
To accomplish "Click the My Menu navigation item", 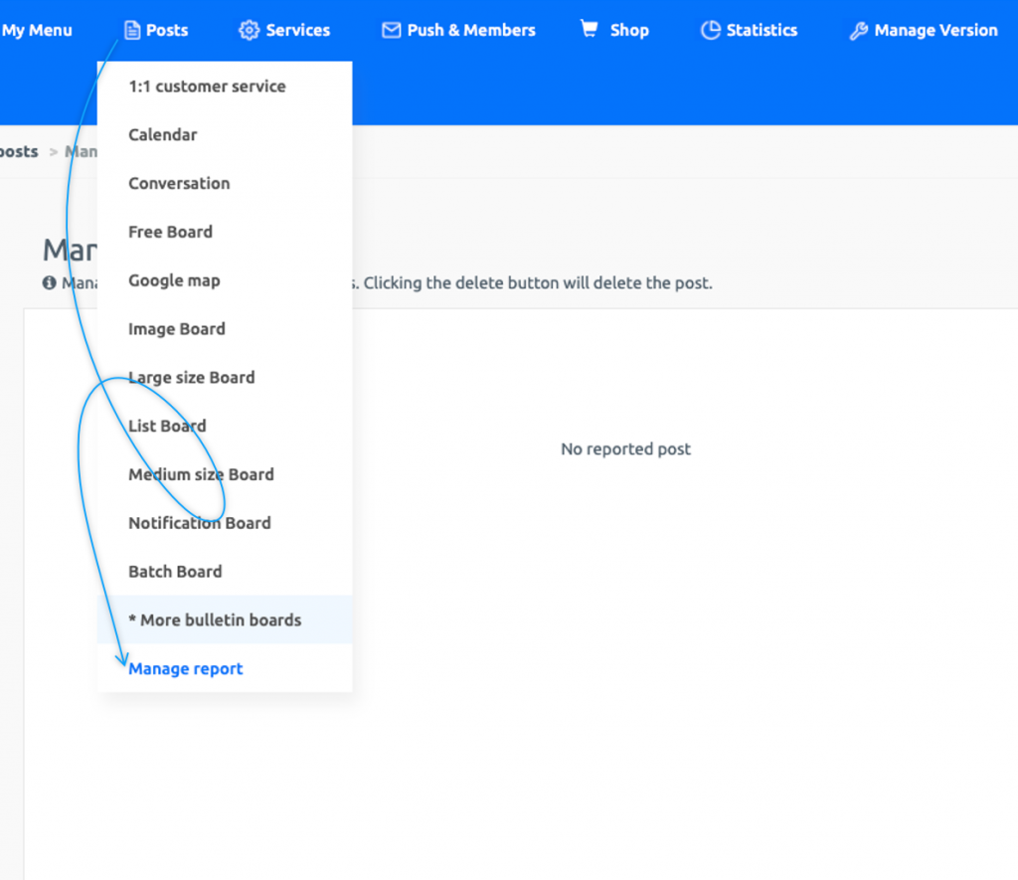I will (36, 30).
